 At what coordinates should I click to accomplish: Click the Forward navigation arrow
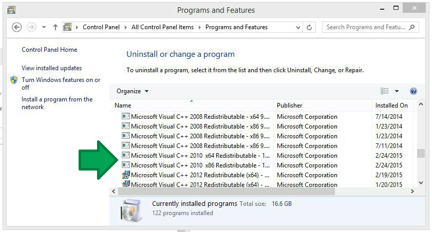[x=31, y=28]
